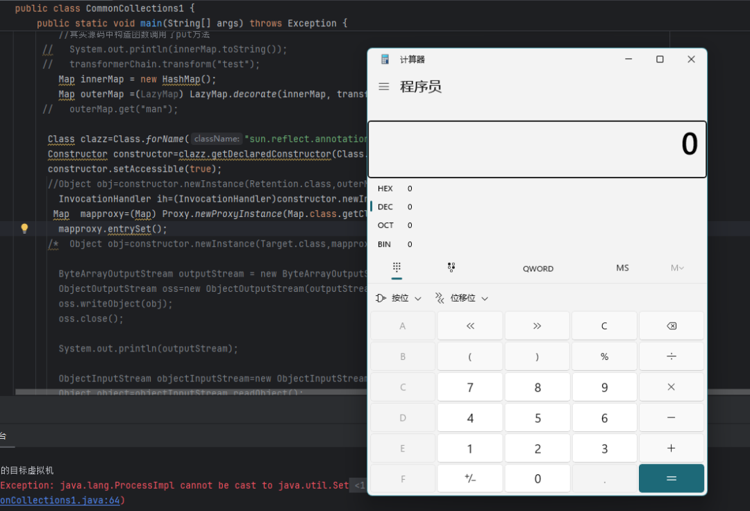Click the minus − key
Image resolution: width=750 pixels, height=511 pixels.
671,417
